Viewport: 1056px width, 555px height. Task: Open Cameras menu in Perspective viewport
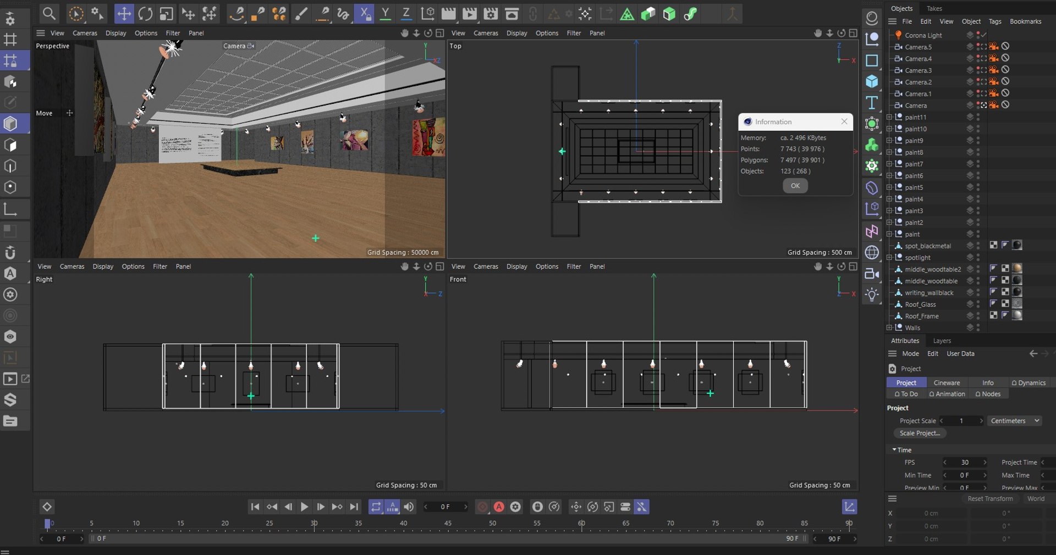click(85, 33)
